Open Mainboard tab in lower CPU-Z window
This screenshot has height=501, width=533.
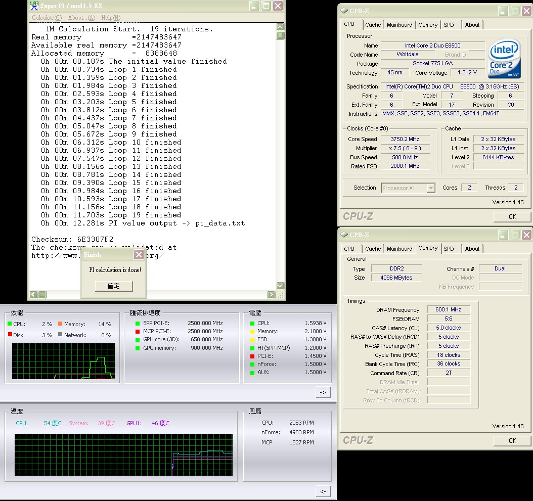coord(399,249)
